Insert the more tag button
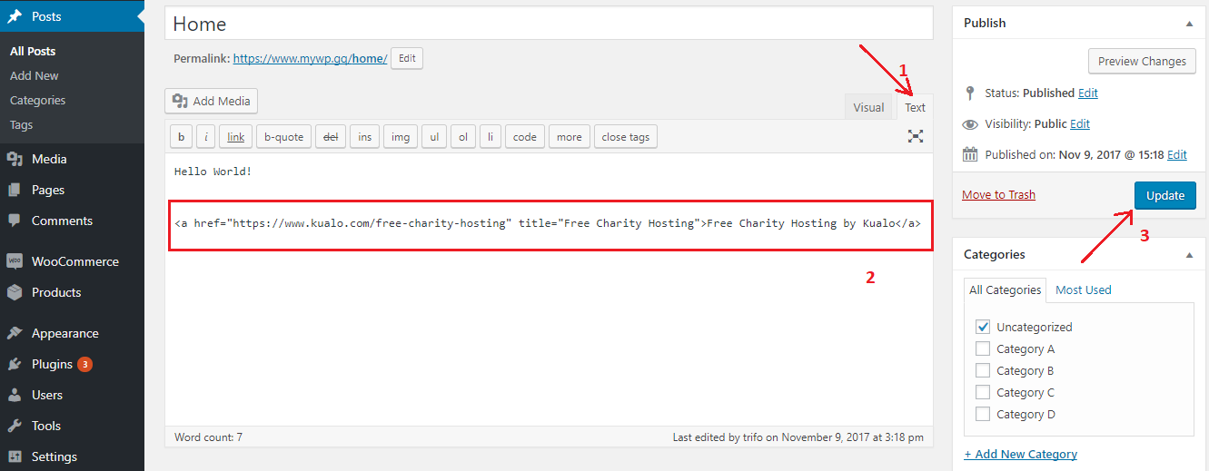 pyautogui.click(x=570, y=137)
